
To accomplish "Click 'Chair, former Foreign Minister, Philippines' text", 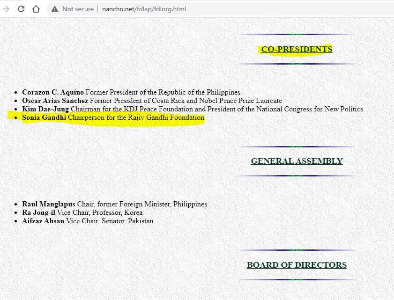I will pyautogui.click(x=142, y=204).
